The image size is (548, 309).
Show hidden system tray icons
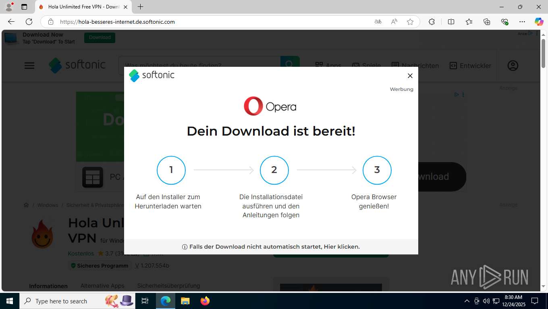[x=467, y=301]
